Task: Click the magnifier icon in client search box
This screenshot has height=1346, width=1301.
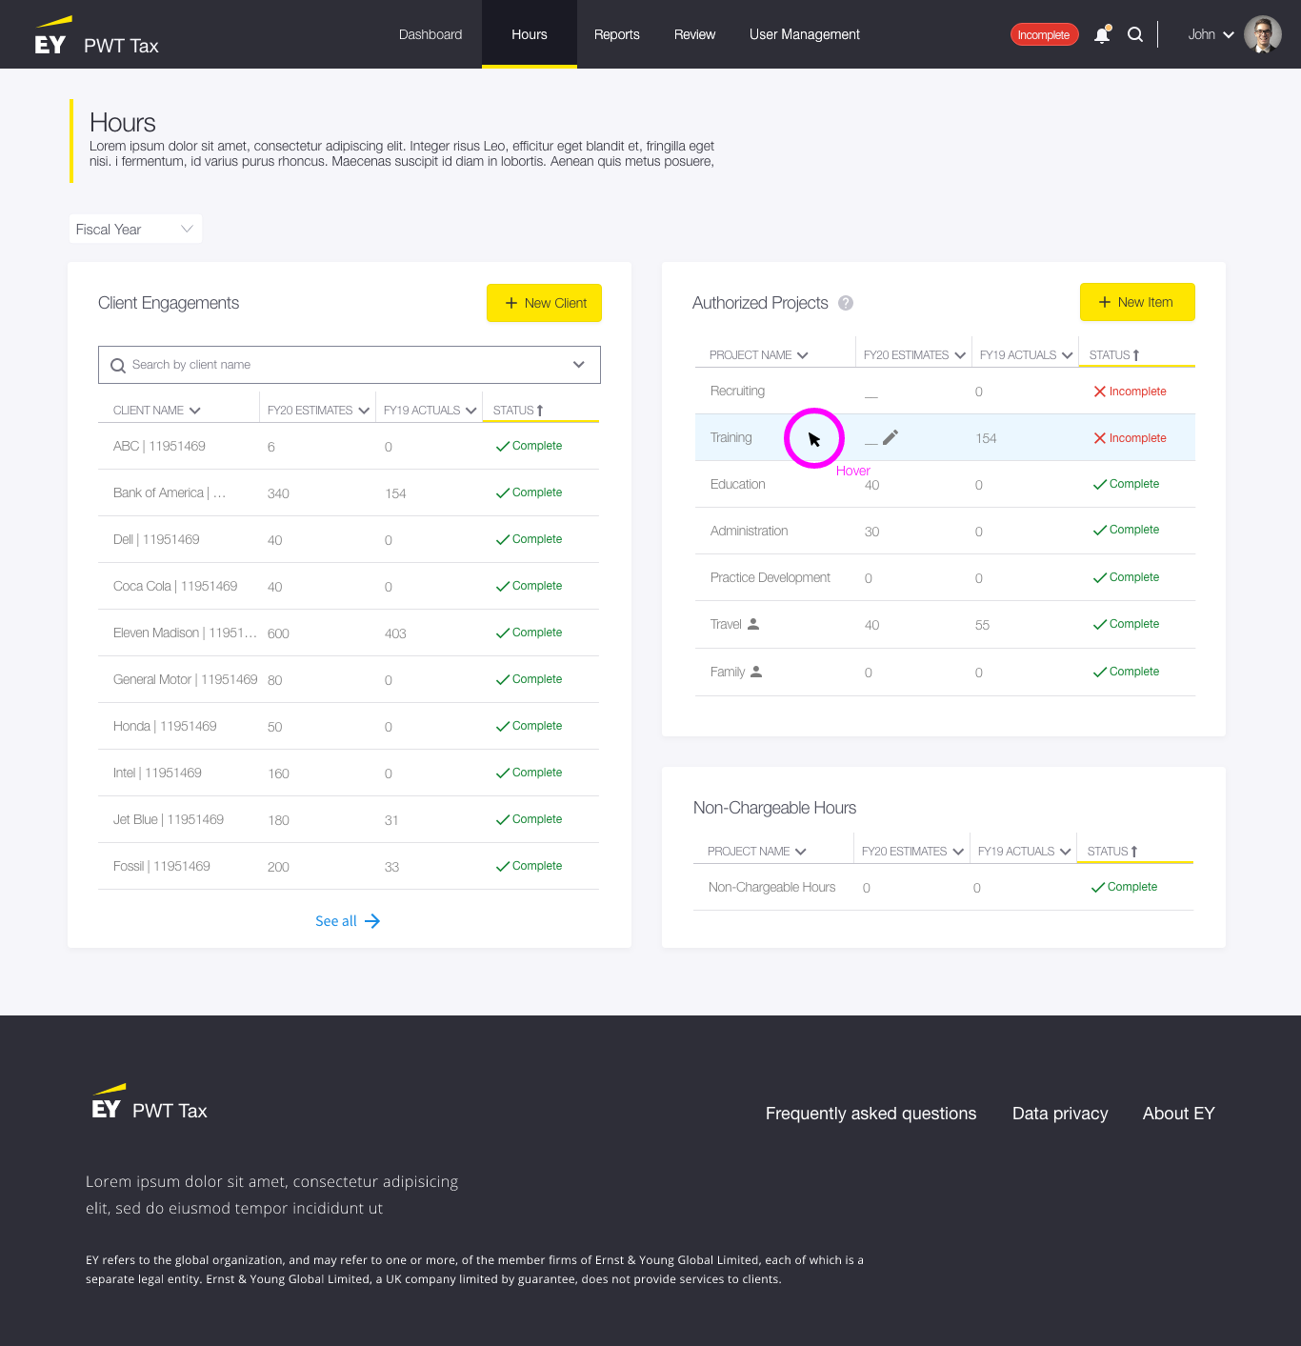Action: (x=118, y=366)
